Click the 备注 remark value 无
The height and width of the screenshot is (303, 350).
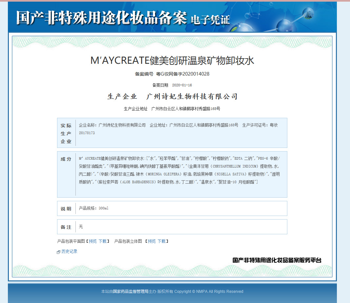(81, 227)
